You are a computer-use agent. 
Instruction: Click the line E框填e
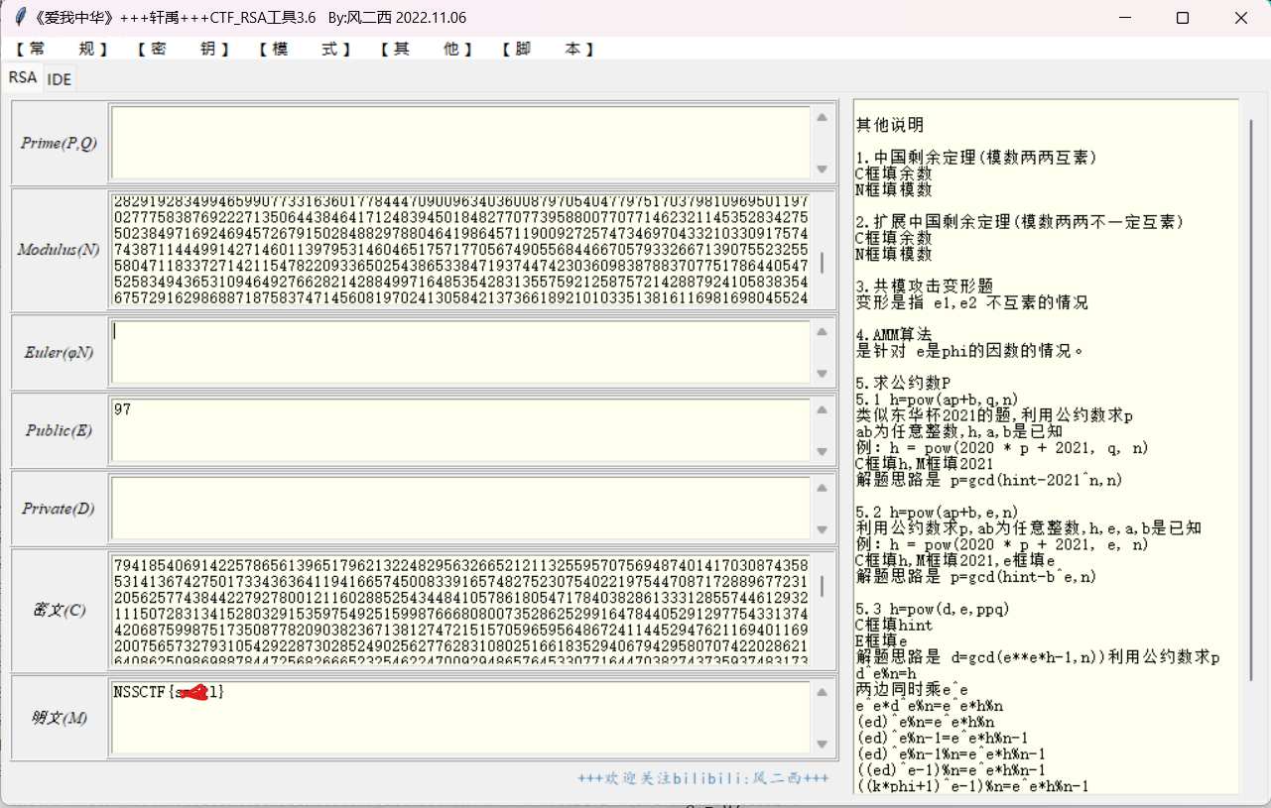[885, 640]
